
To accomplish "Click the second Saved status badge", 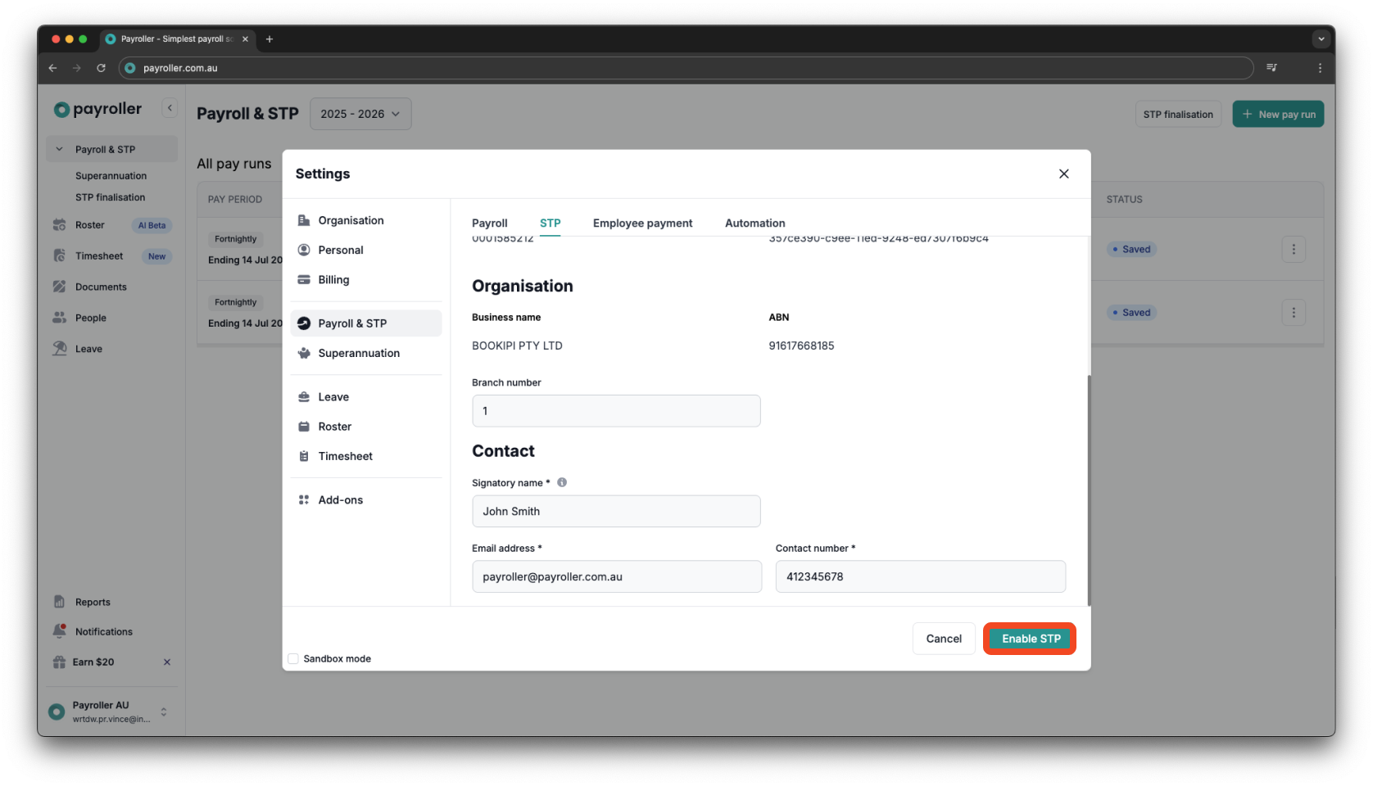I will tap(1131, 313).
